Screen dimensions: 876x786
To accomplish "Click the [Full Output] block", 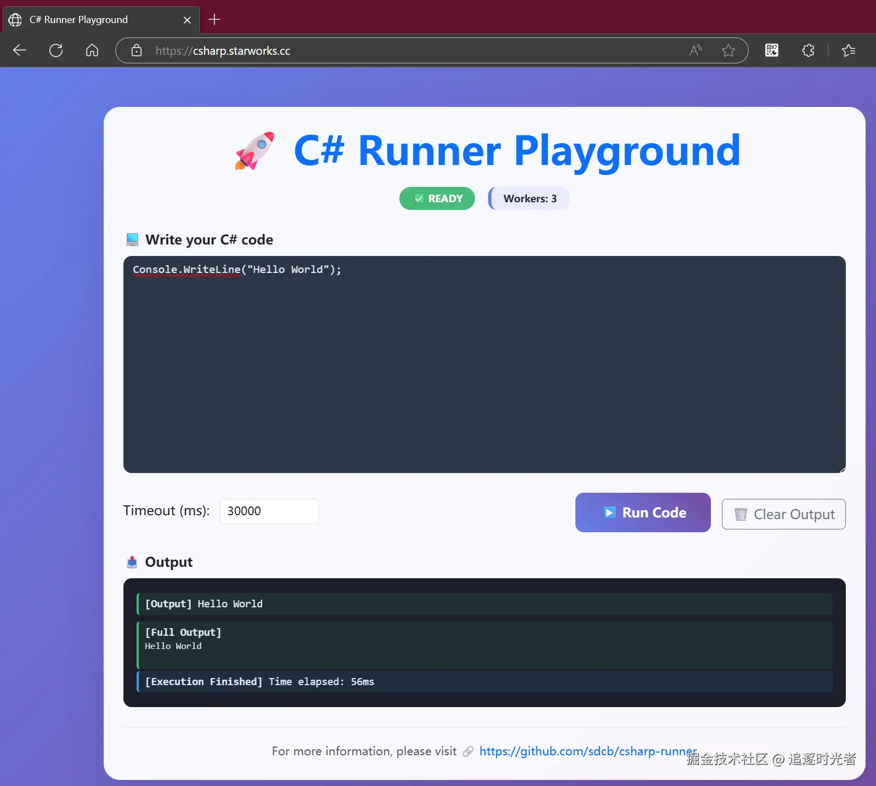I will 484,645.
